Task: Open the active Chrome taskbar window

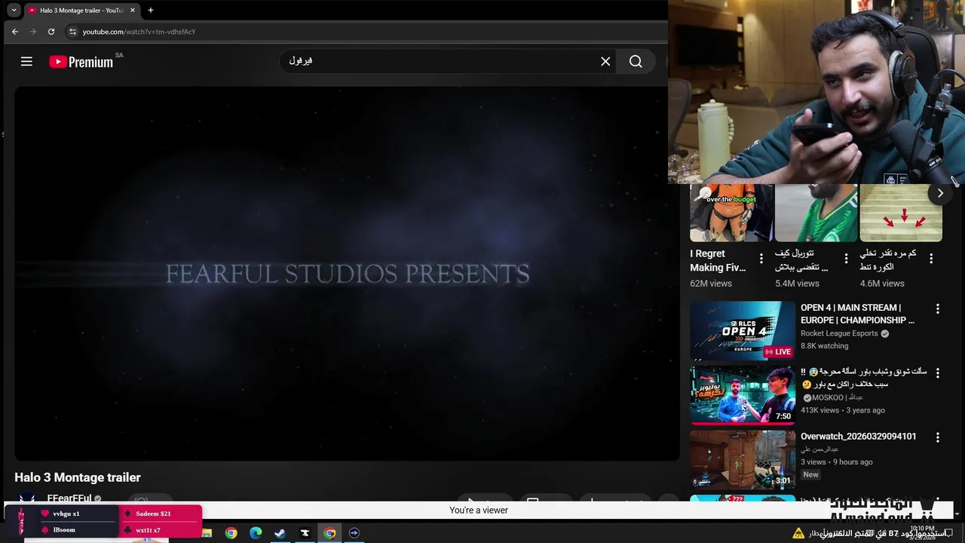Action: (x=329, y=533)
